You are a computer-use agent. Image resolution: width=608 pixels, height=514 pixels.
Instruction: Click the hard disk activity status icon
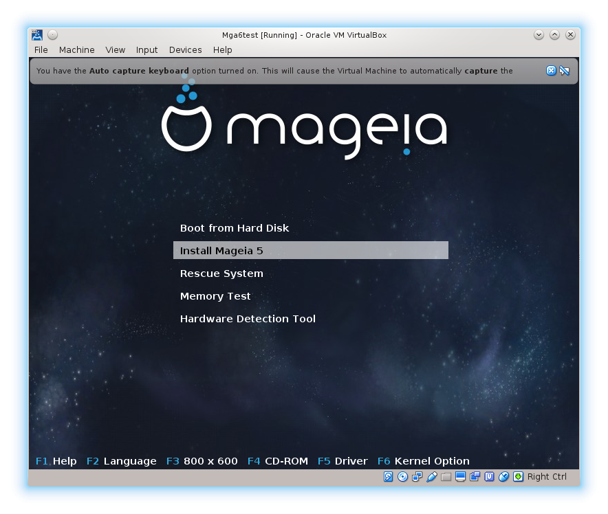point(388,476)
